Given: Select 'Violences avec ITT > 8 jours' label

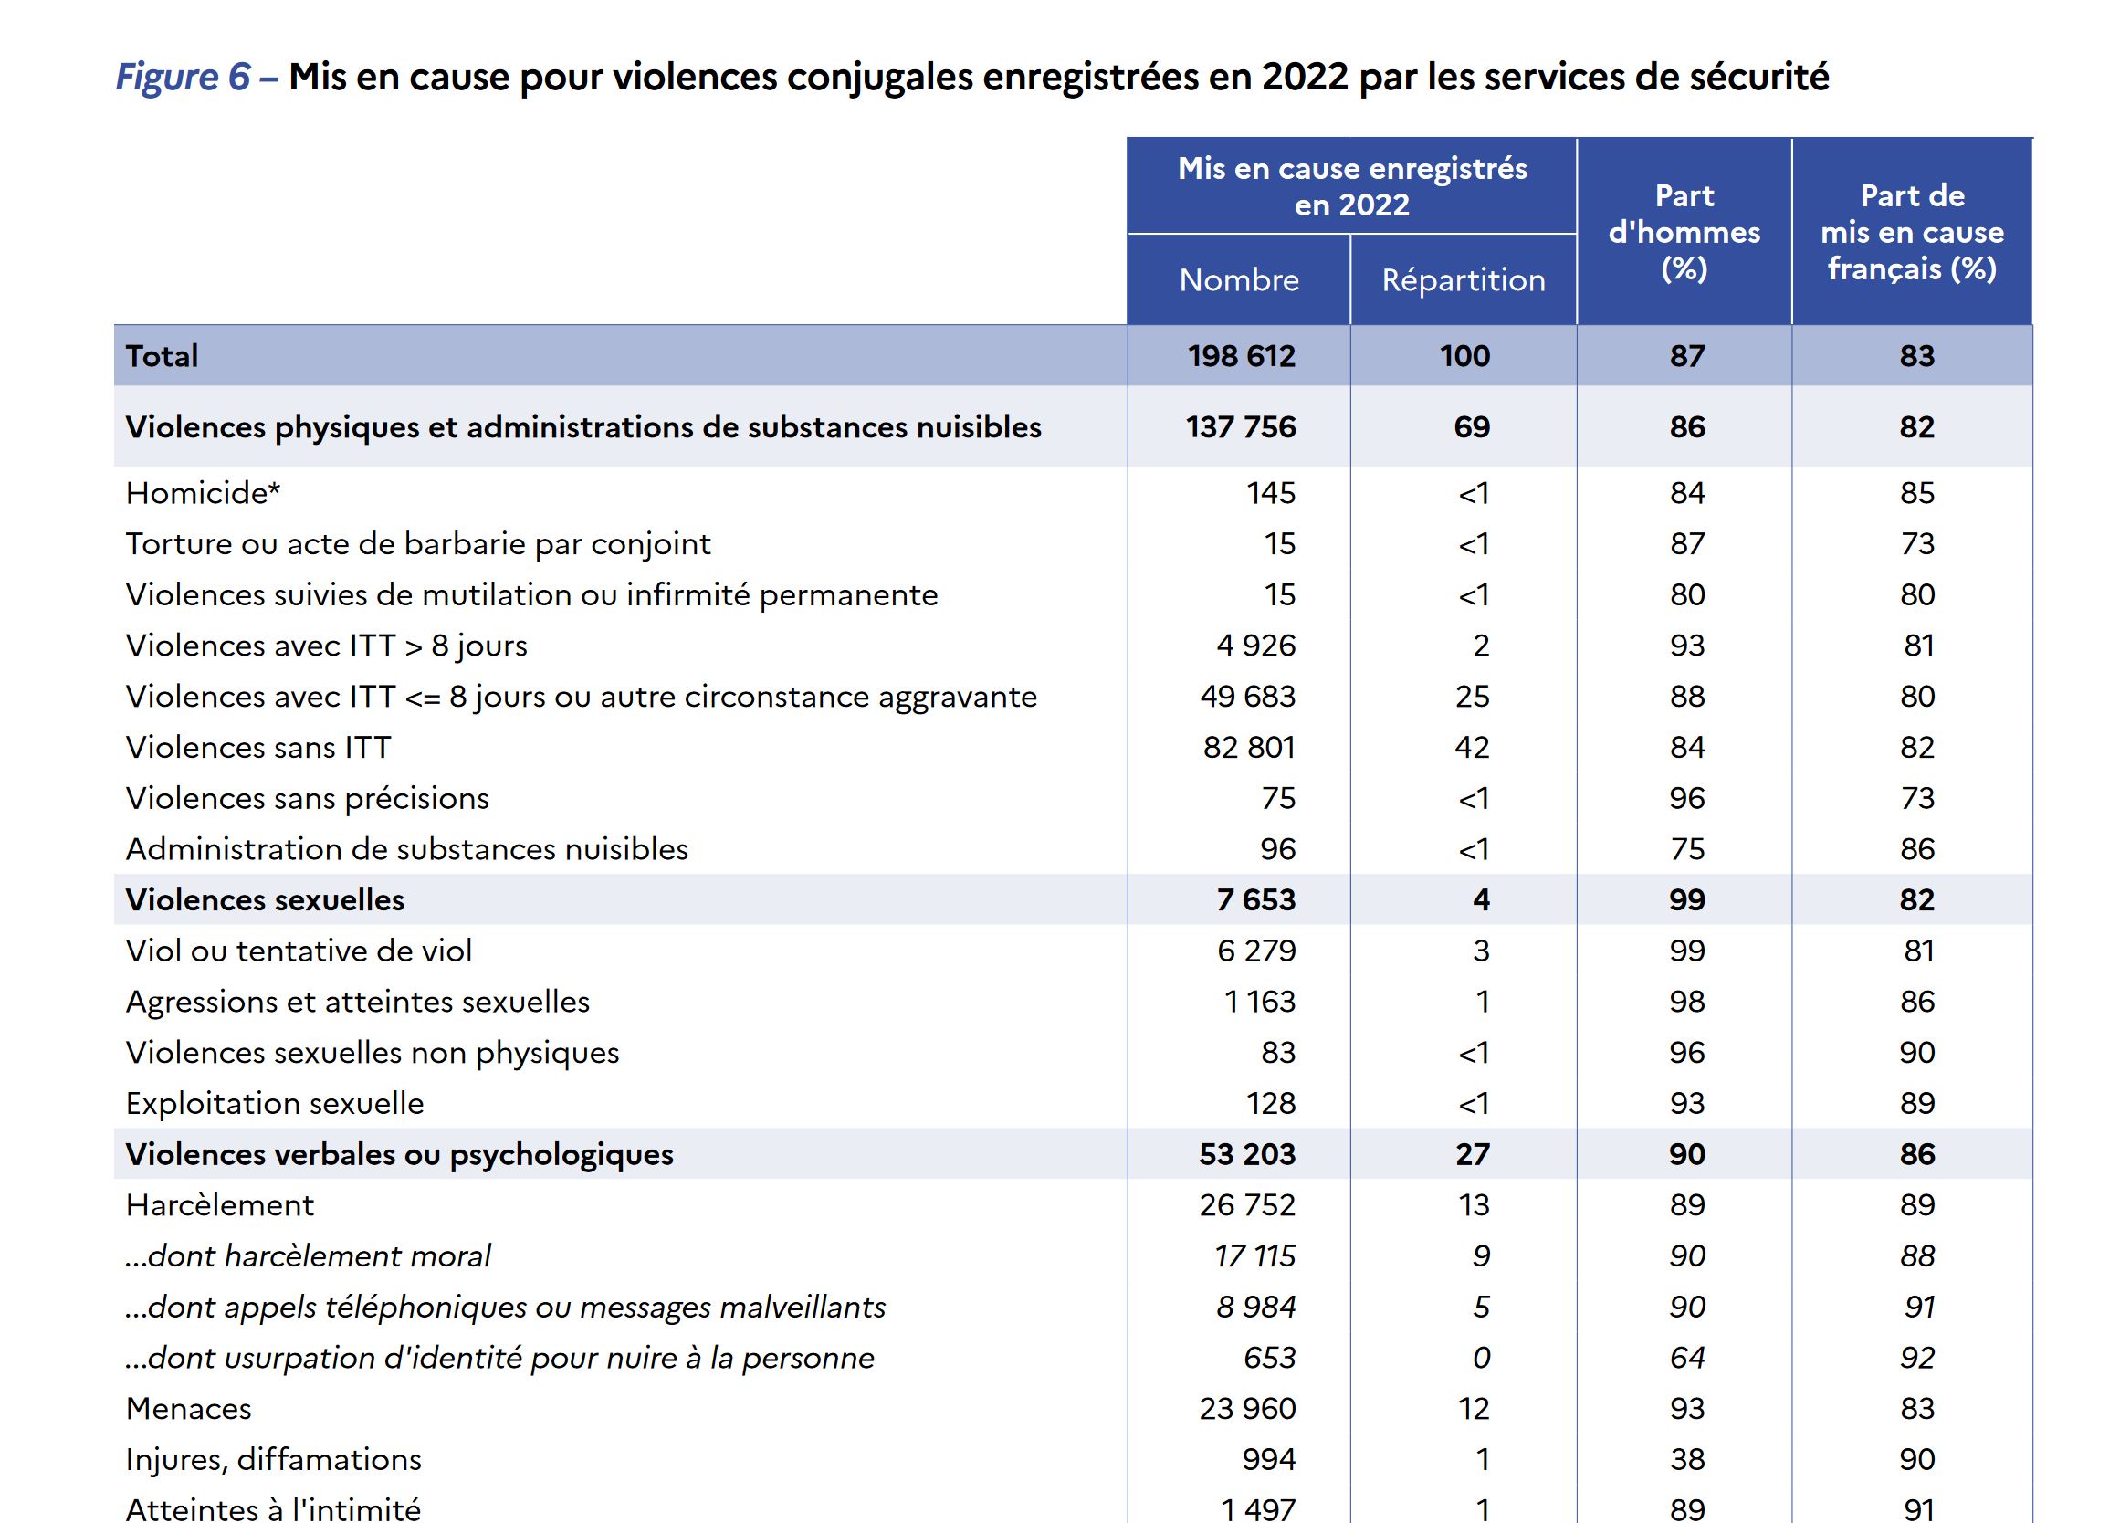Looking at the screenshot, I should (x=326, y=646).
